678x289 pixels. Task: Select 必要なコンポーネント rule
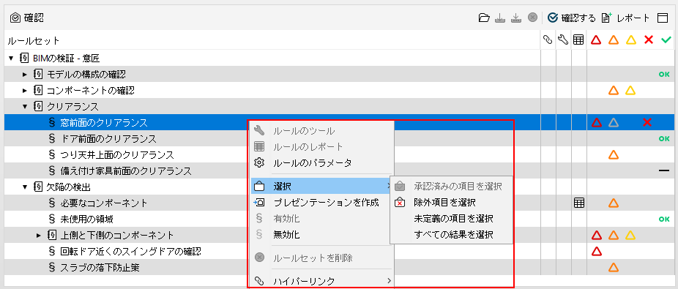(104, 203)
